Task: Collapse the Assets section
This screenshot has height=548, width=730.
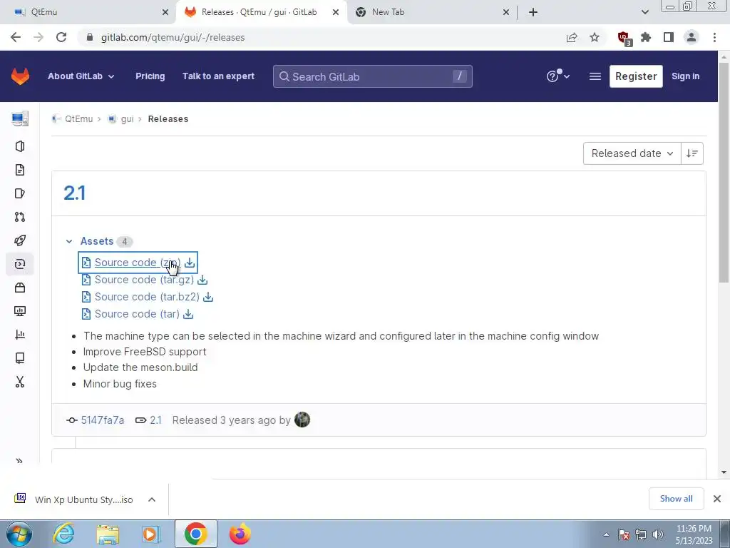Action: coord(69,241)
